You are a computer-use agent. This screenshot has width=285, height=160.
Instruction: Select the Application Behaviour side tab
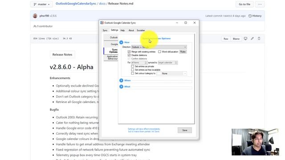pyautogui.click(x=111, y=58)
